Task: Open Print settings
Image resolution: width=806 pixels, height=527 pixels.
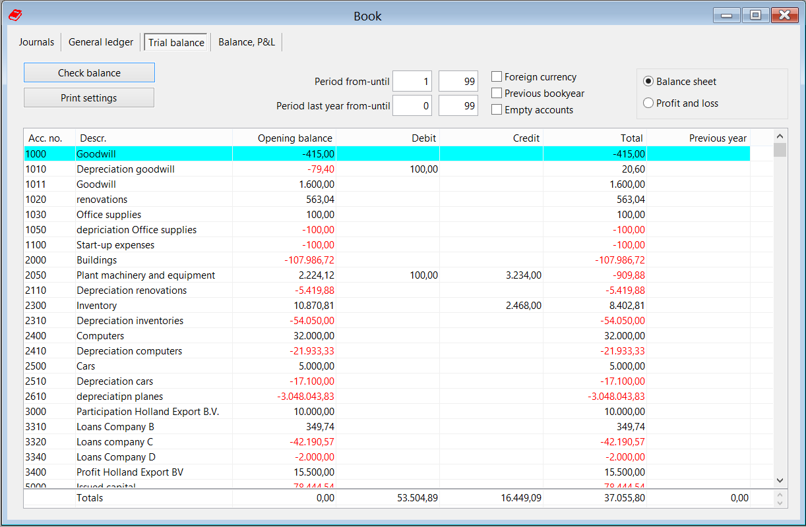Action: [x=89, y=97]
